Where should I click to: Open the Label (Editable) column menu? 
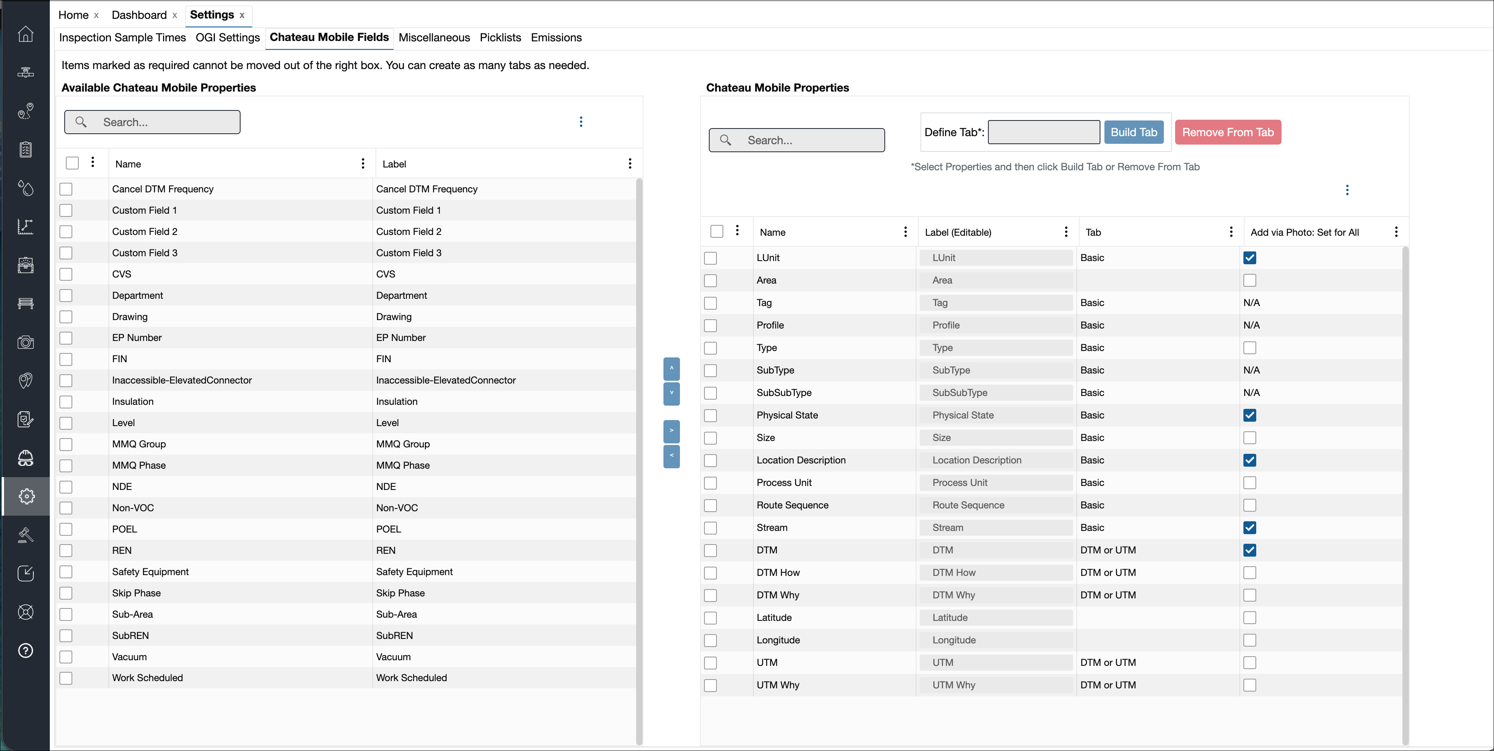[1066, 232]
